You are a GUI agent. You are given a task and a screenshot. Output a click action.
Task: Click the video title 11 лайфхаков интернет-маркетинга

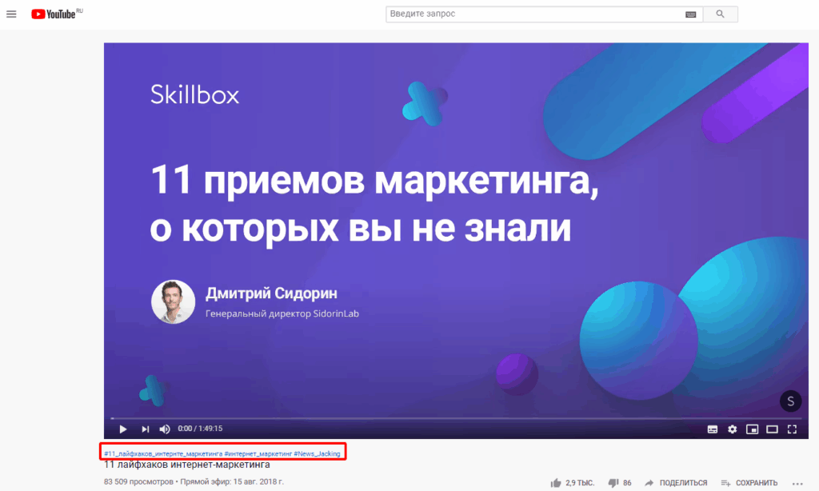click(x=187, y=465)
